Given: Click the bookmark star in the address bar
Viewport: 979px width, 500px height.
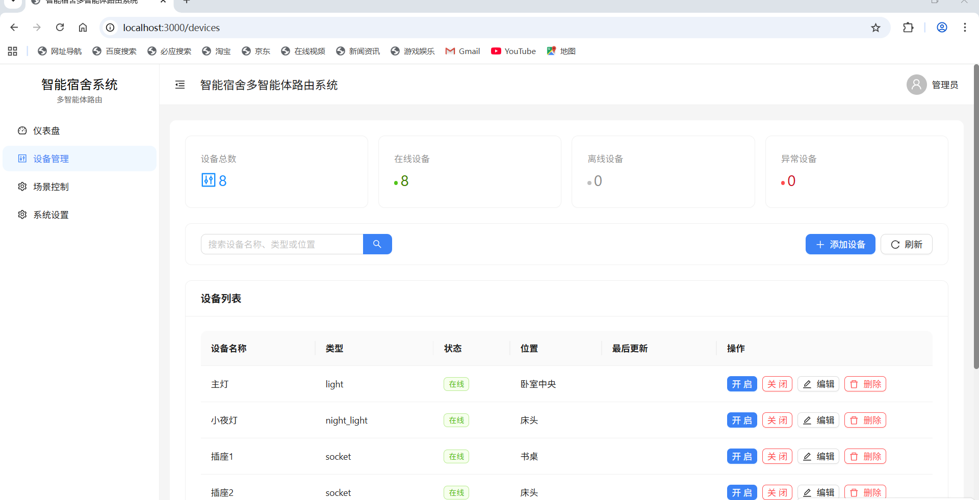Looking at the screenshot, I should (876, 28).
